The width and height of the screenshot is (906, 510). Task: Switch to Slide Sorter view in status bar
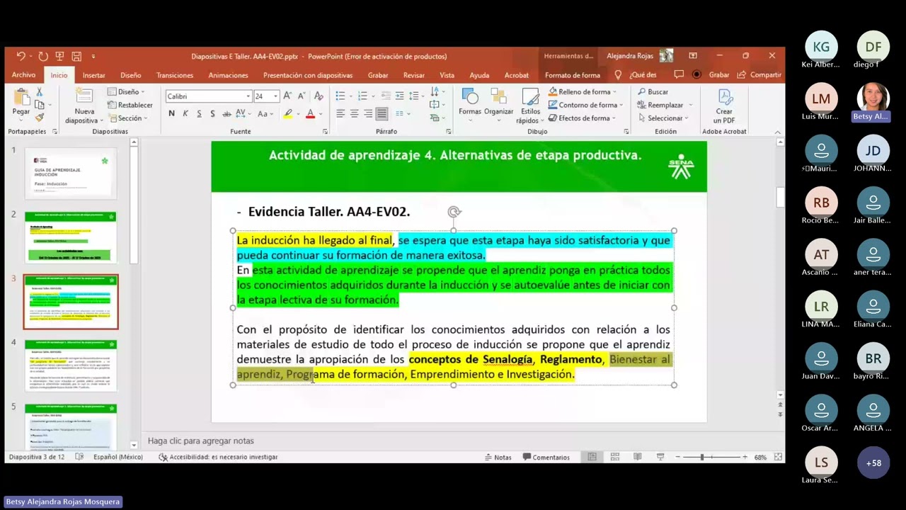click(x=615, y=457)
